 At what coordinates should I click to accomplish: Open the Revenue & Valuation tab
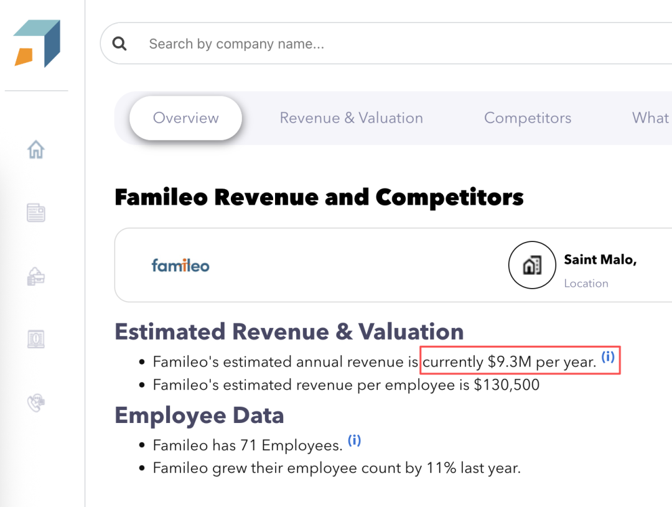[351, 118]
